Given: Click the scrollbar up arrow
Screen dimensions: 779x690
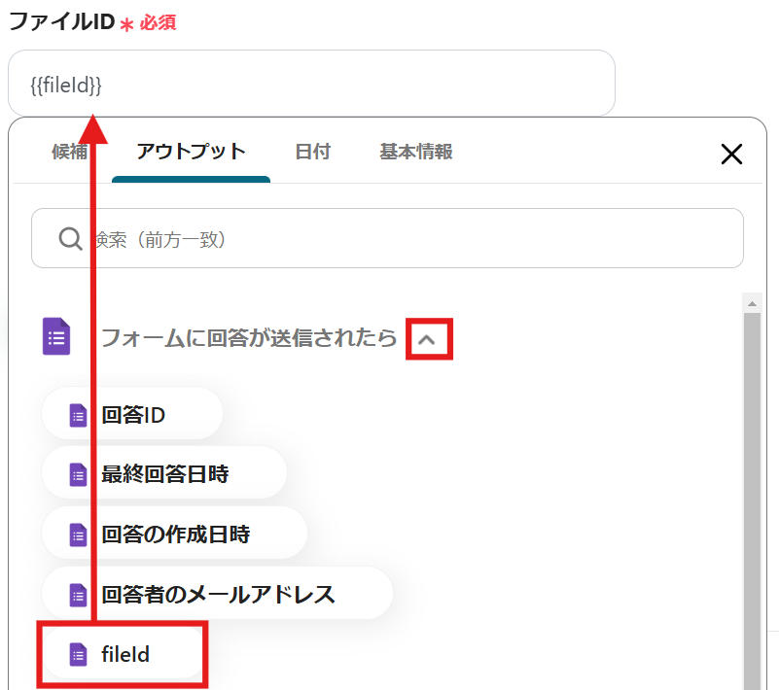Looking at the screenshot, I should click(x=752, y=303).
